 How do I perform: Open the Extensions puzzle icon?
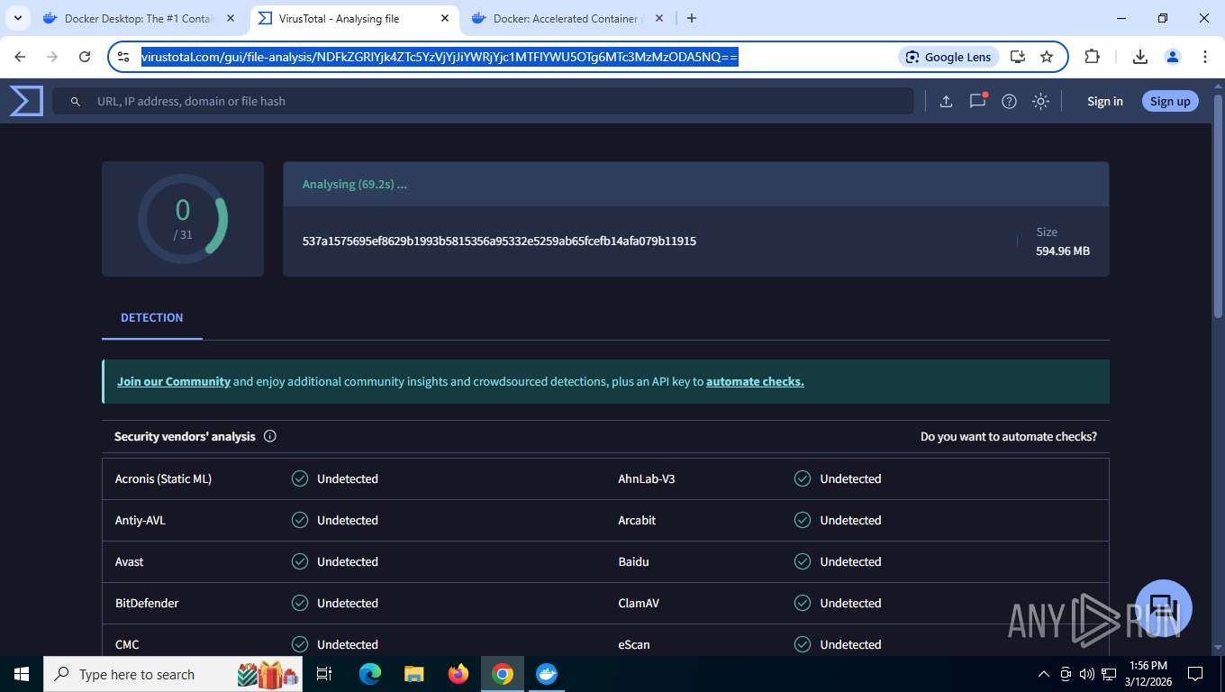tap(1092, 57)
